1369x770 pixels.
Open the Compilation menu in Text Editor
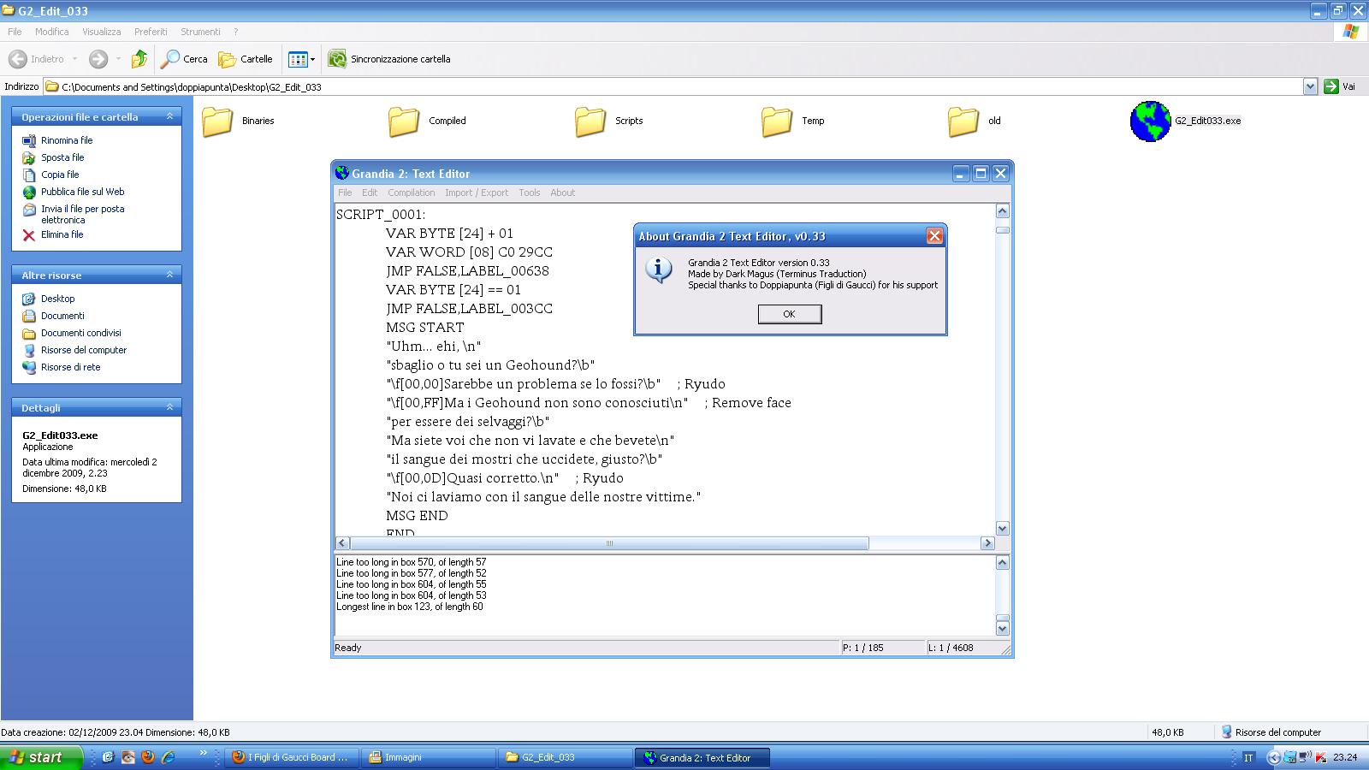(411, 192)
